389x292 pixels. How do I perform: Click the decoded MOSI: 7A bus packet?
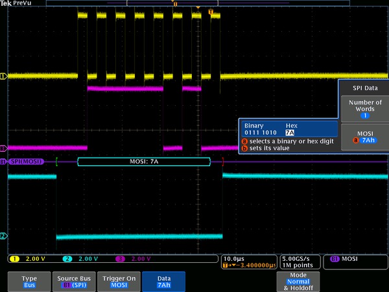tap(140, 161)
